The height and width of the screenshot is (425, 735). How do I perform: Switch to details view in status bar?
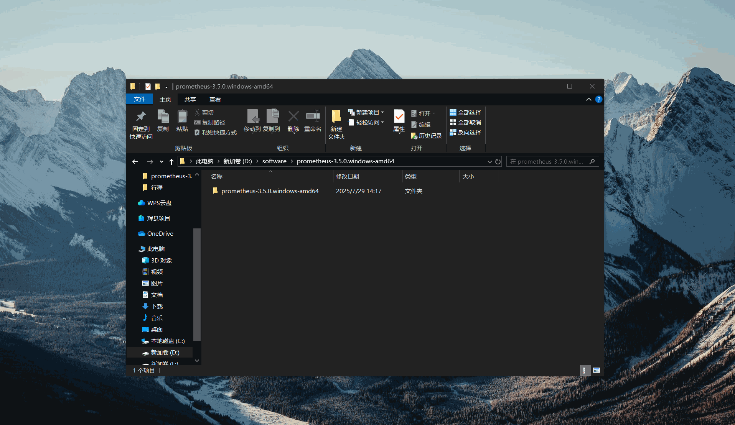point(584,370)
